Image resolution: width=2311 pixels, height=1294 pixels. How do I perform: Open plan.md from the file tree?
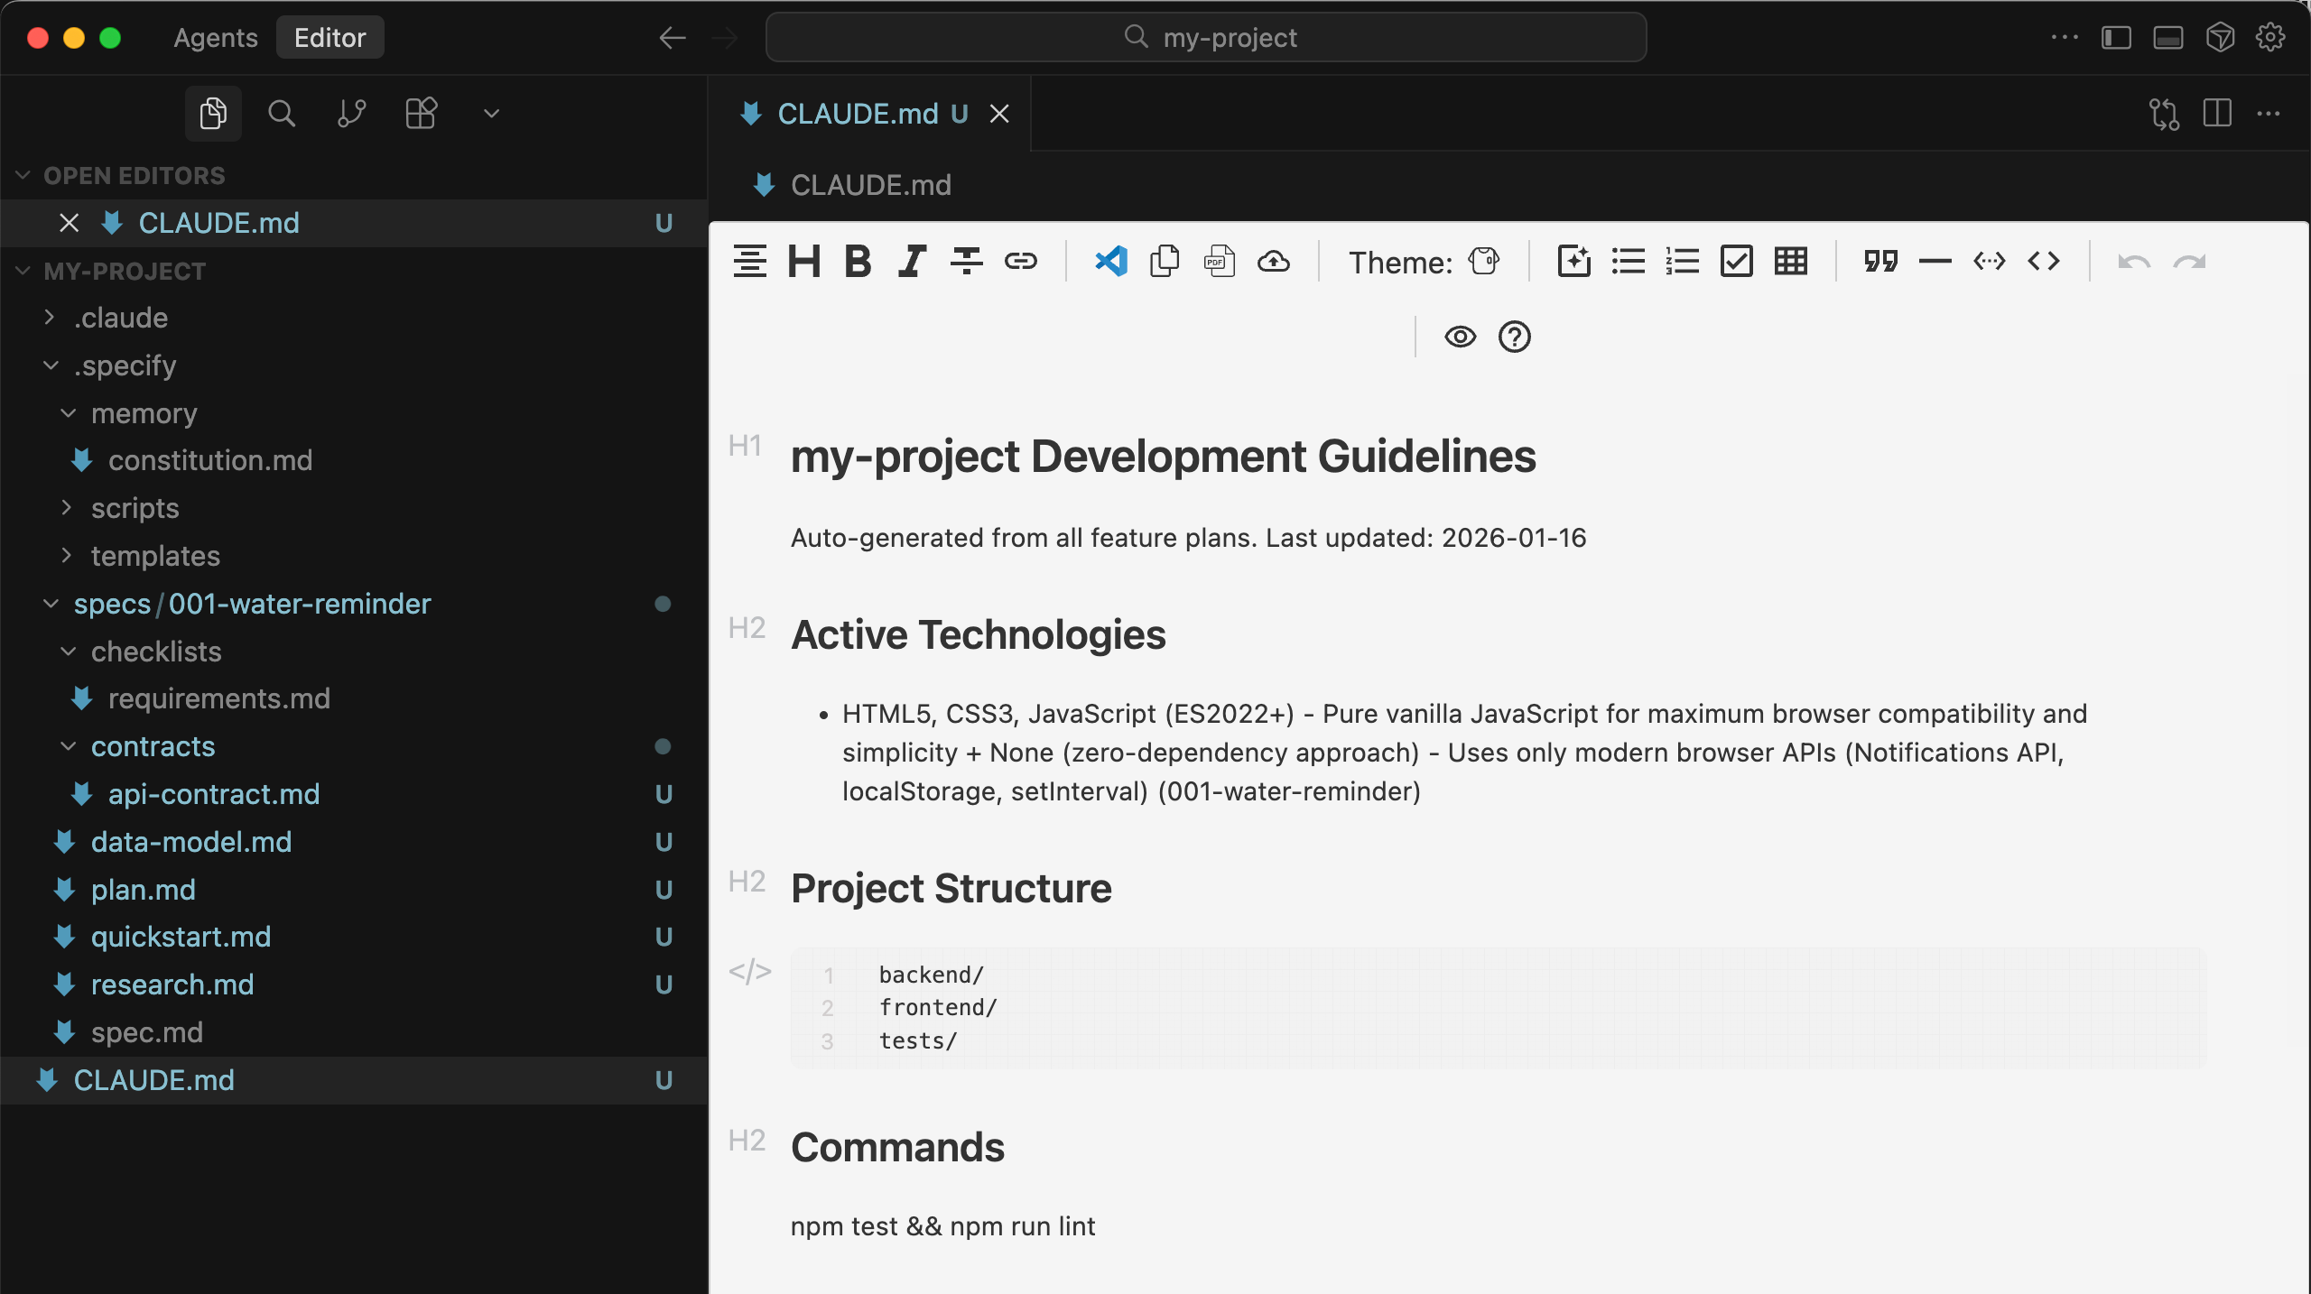144,890
